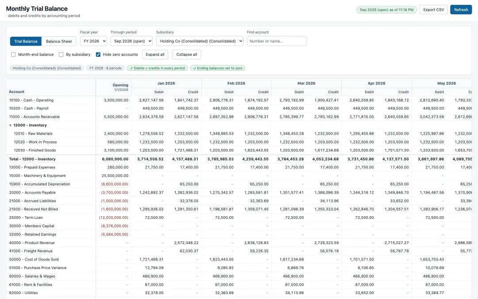Click the (12,000,000.00) Term Loan opening value
478x299 pixels.
(x=113, y=218)
